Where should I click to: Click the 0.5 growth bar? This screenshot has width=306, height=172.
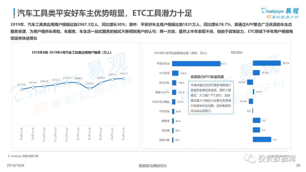point(262,139)
